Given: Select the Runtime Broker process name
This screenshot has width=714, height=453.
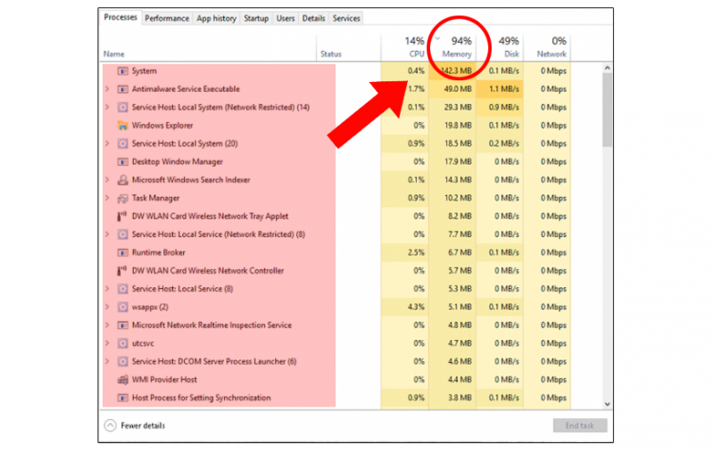Looking at the screenshot, I should click(159, 252).
